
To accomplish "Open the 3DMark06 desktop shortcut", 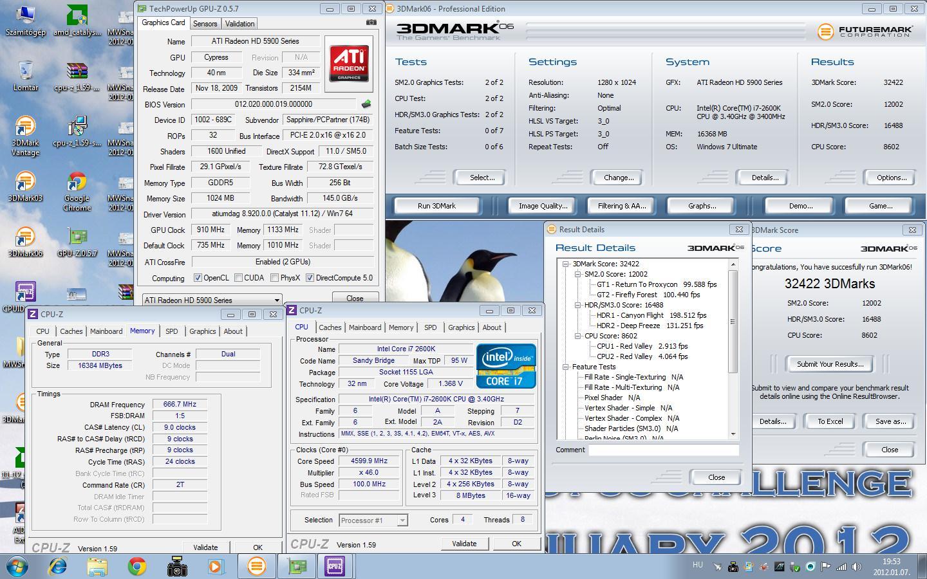I will click(26, 242).
